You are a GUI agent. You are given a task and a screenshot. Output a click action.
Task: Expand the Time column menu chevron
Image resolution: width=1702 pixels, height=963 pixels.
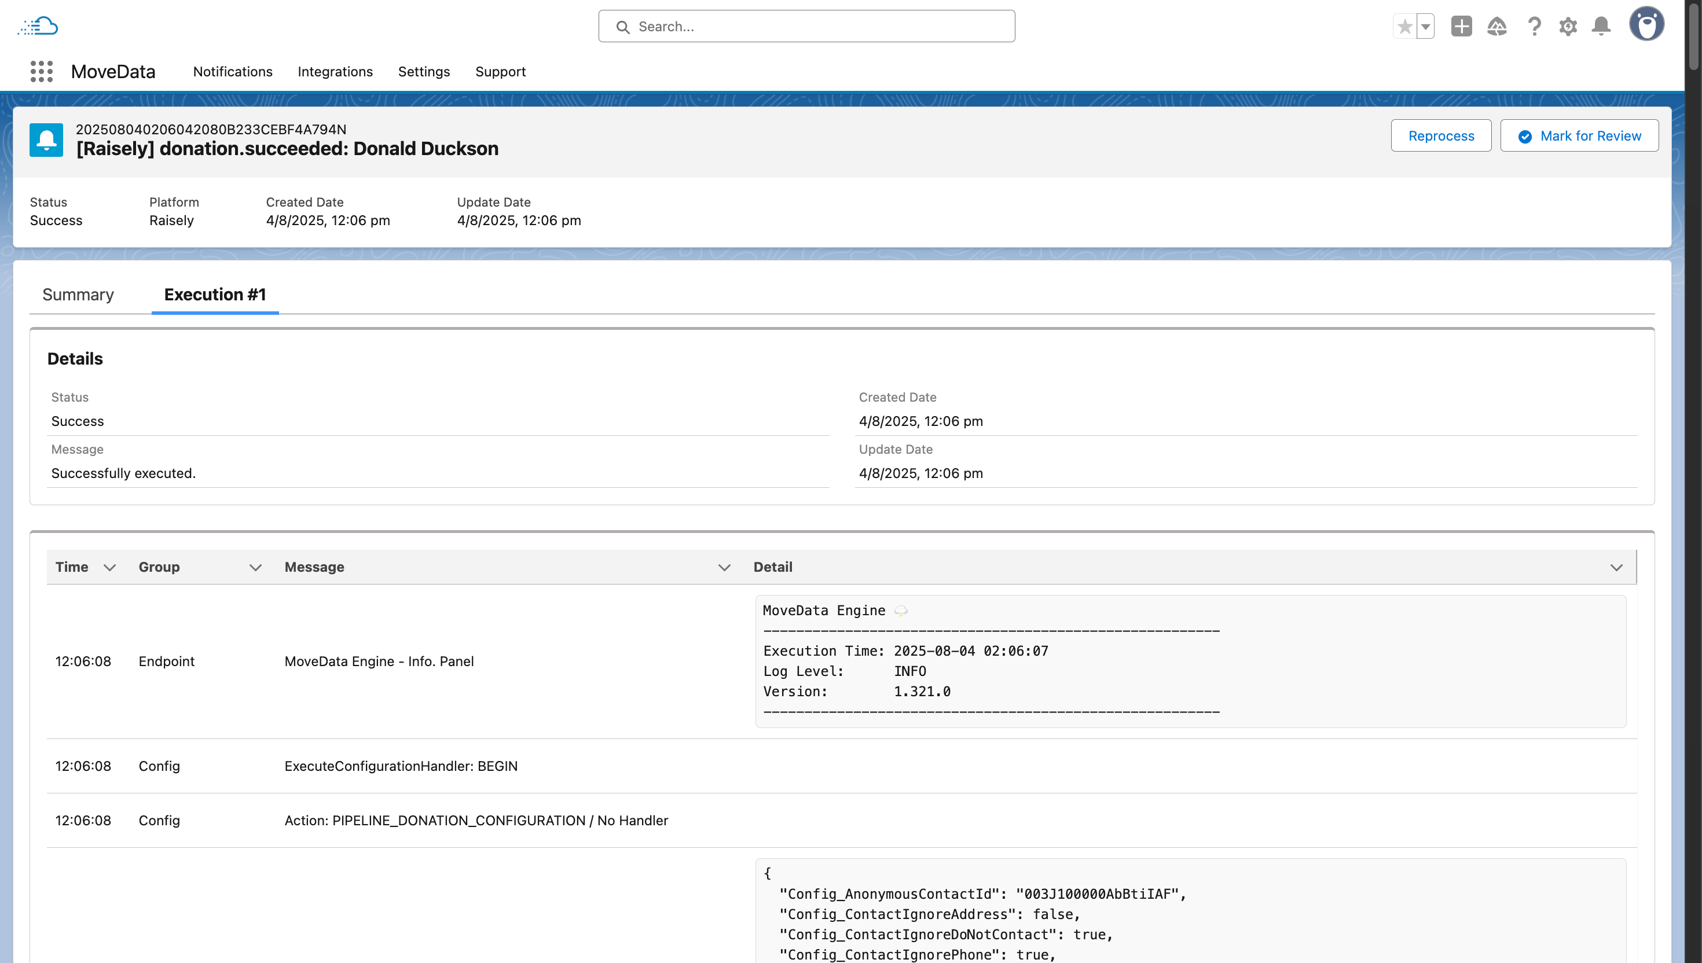(110, 568)
